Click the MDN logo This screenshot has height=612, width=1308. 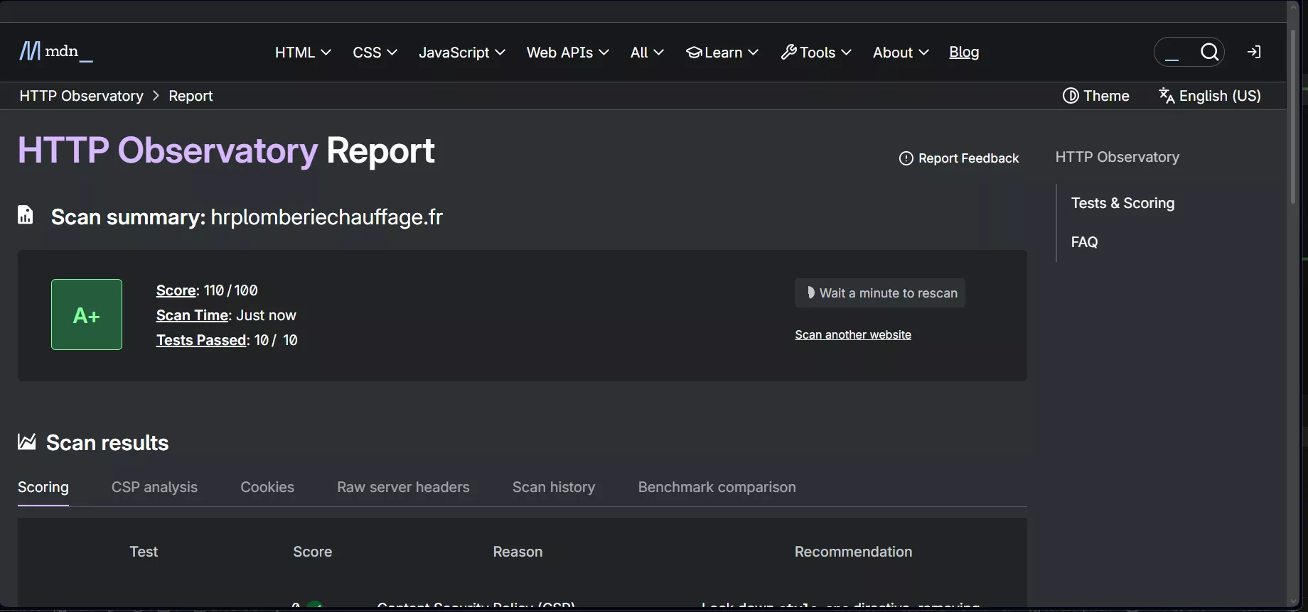coord(55,52)
